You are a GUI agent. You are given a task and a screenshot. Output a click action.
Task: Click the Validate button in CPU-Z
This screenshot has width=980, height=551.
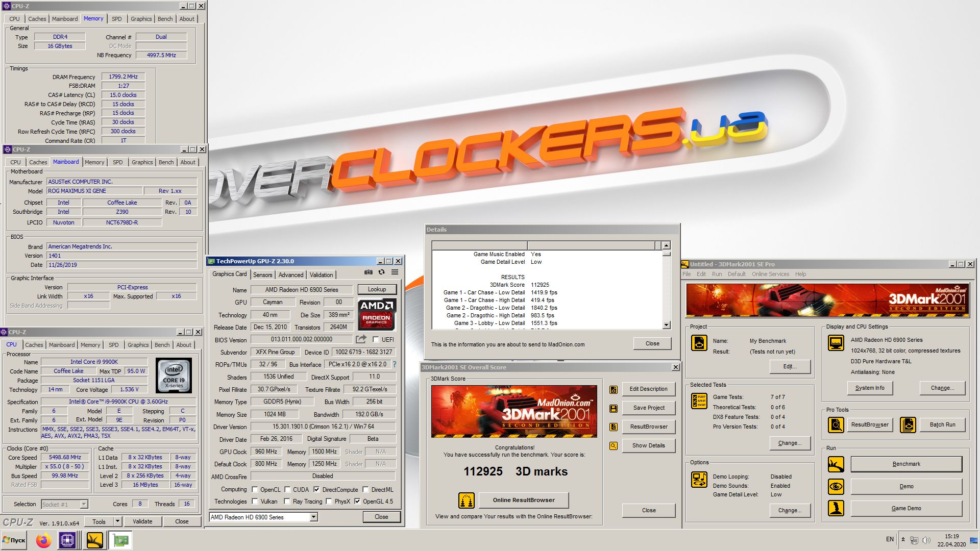click(x=142, y=521)
